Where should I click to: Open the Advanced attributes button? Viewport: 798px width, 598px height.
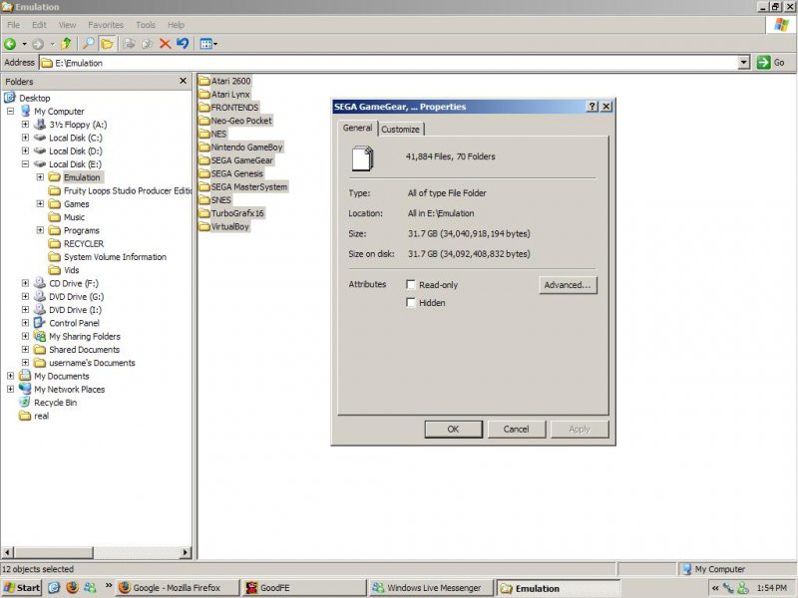point(568,285)
